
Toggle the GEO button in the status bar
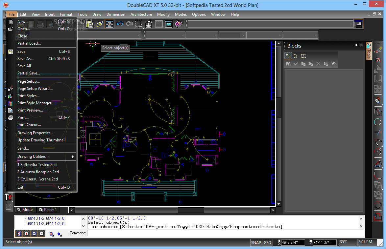(x=267, y=243)
